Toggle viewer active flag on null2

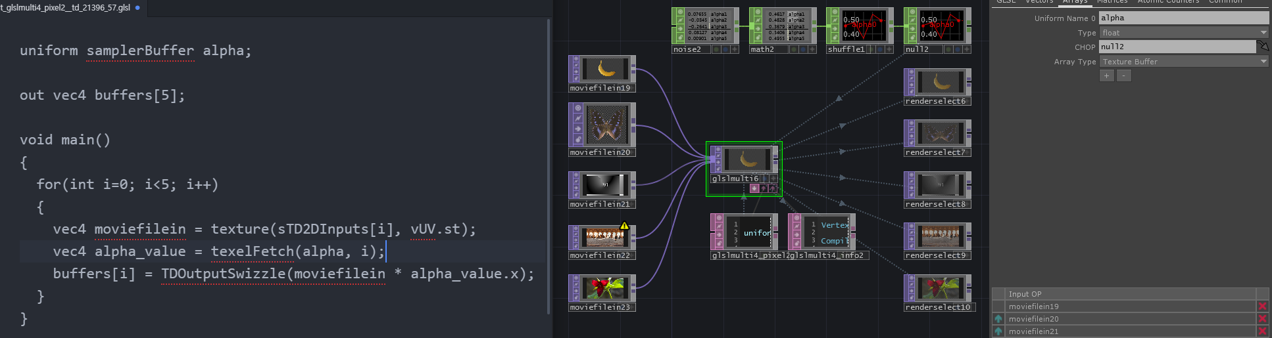click(x=912, y=12)
